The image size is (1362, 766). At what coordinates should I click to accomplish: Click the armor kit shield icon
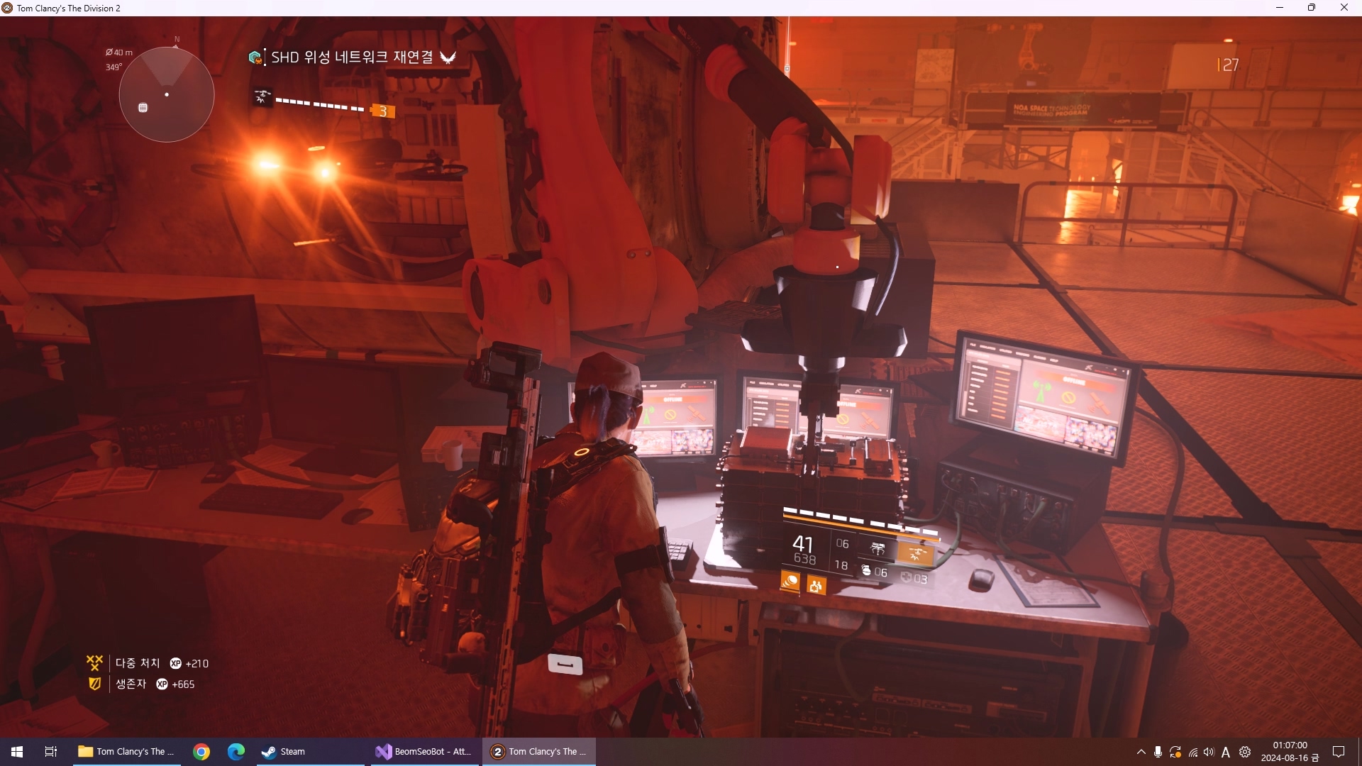906,578
